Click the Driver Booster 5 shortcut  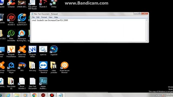point(11,20)
